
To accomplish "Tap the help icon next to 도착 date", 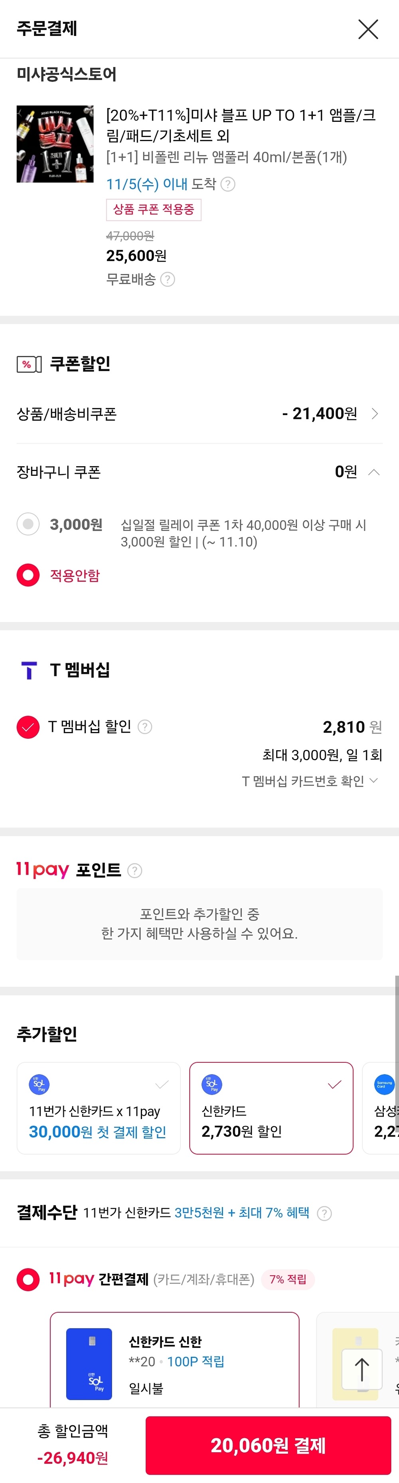I will point(228,184).
